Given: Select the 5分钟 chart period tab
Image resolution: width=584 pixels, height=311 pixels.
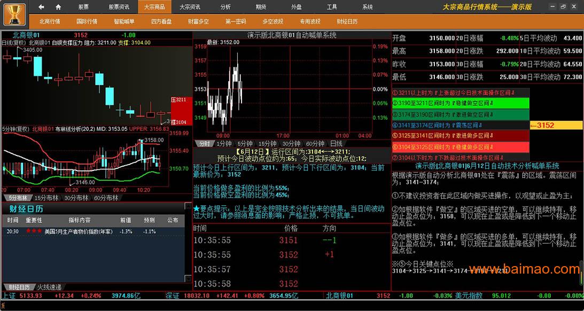Looking at the screenshot, I should point(245,144).
